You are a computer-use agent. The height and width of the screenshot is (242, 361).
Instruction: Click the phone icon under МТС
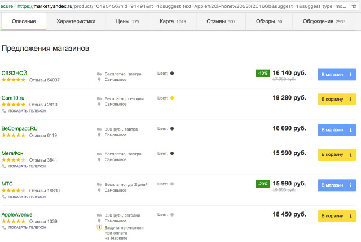click(x=4, y=197)
